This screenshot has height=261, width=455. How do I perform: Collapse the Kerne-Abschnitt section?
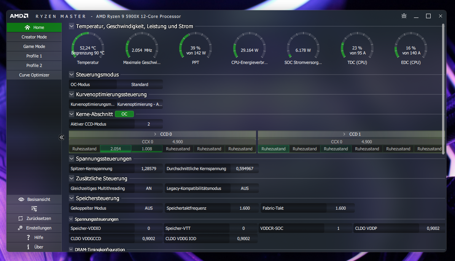[72, 114]
